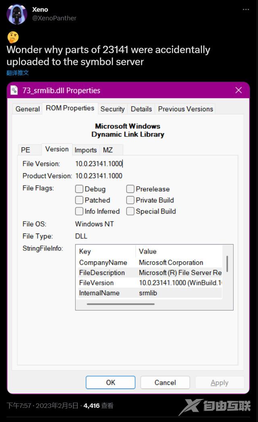Select the FileDescription row
Screen dimensions: 258x422
click(150, 273)
